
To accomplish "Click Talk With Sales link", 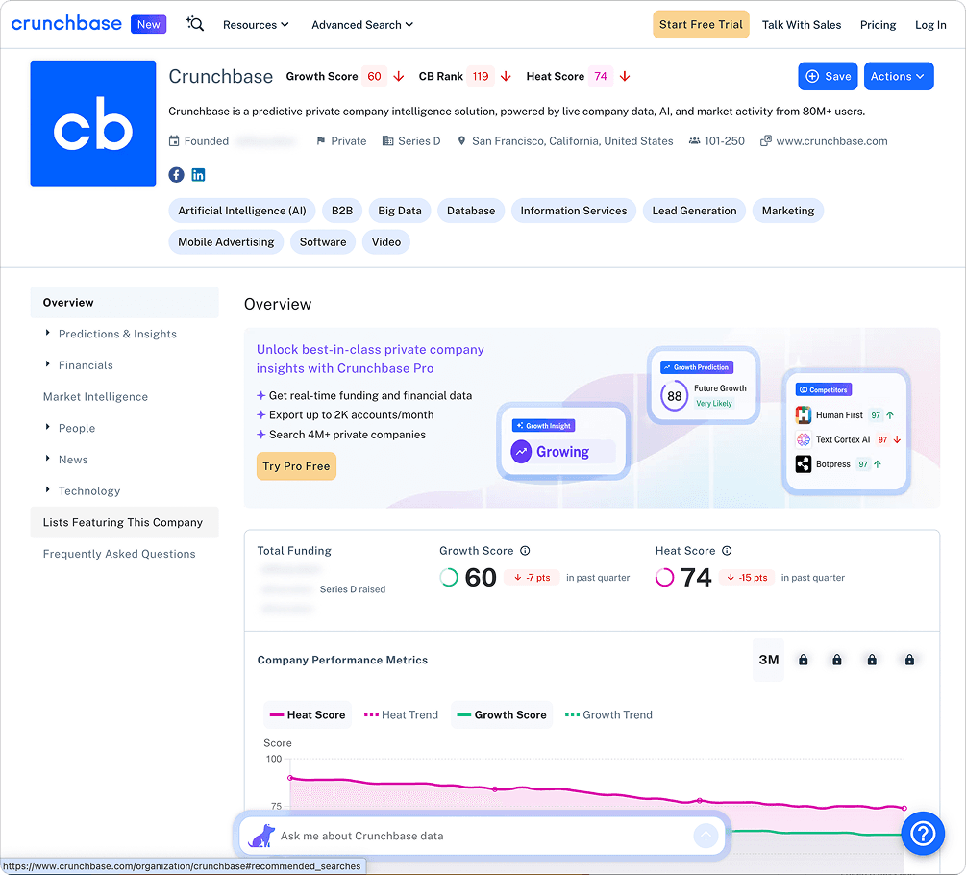I will tap(802, 25).
